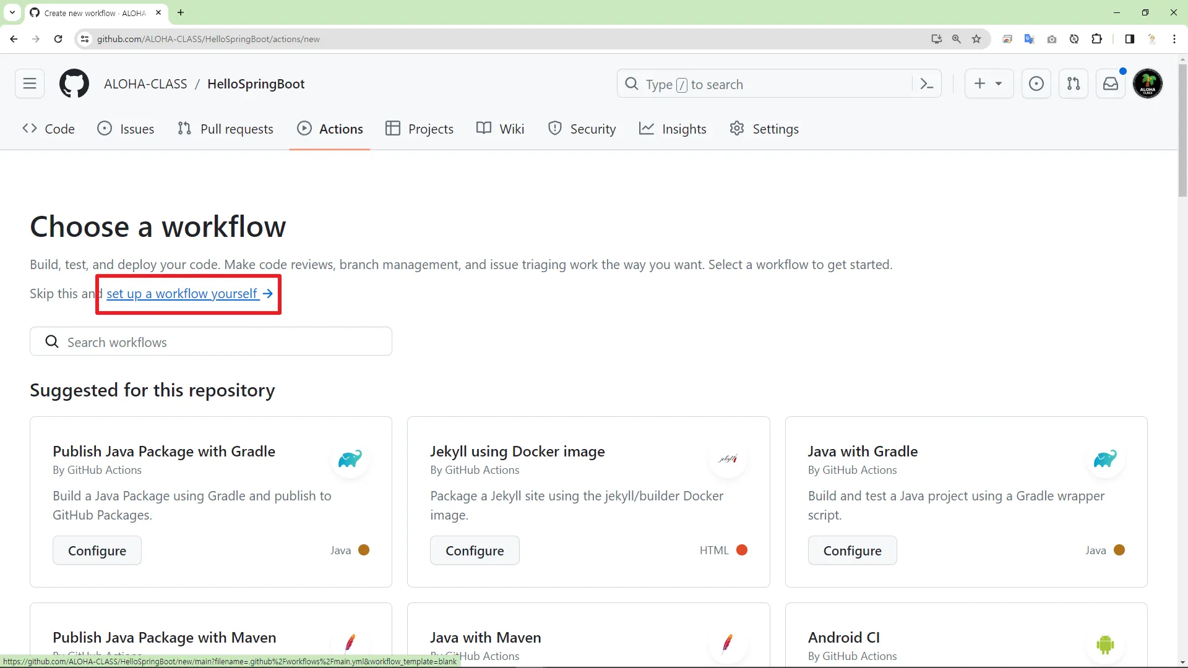Expand the browser tab search chevron

tap(12, 12)
